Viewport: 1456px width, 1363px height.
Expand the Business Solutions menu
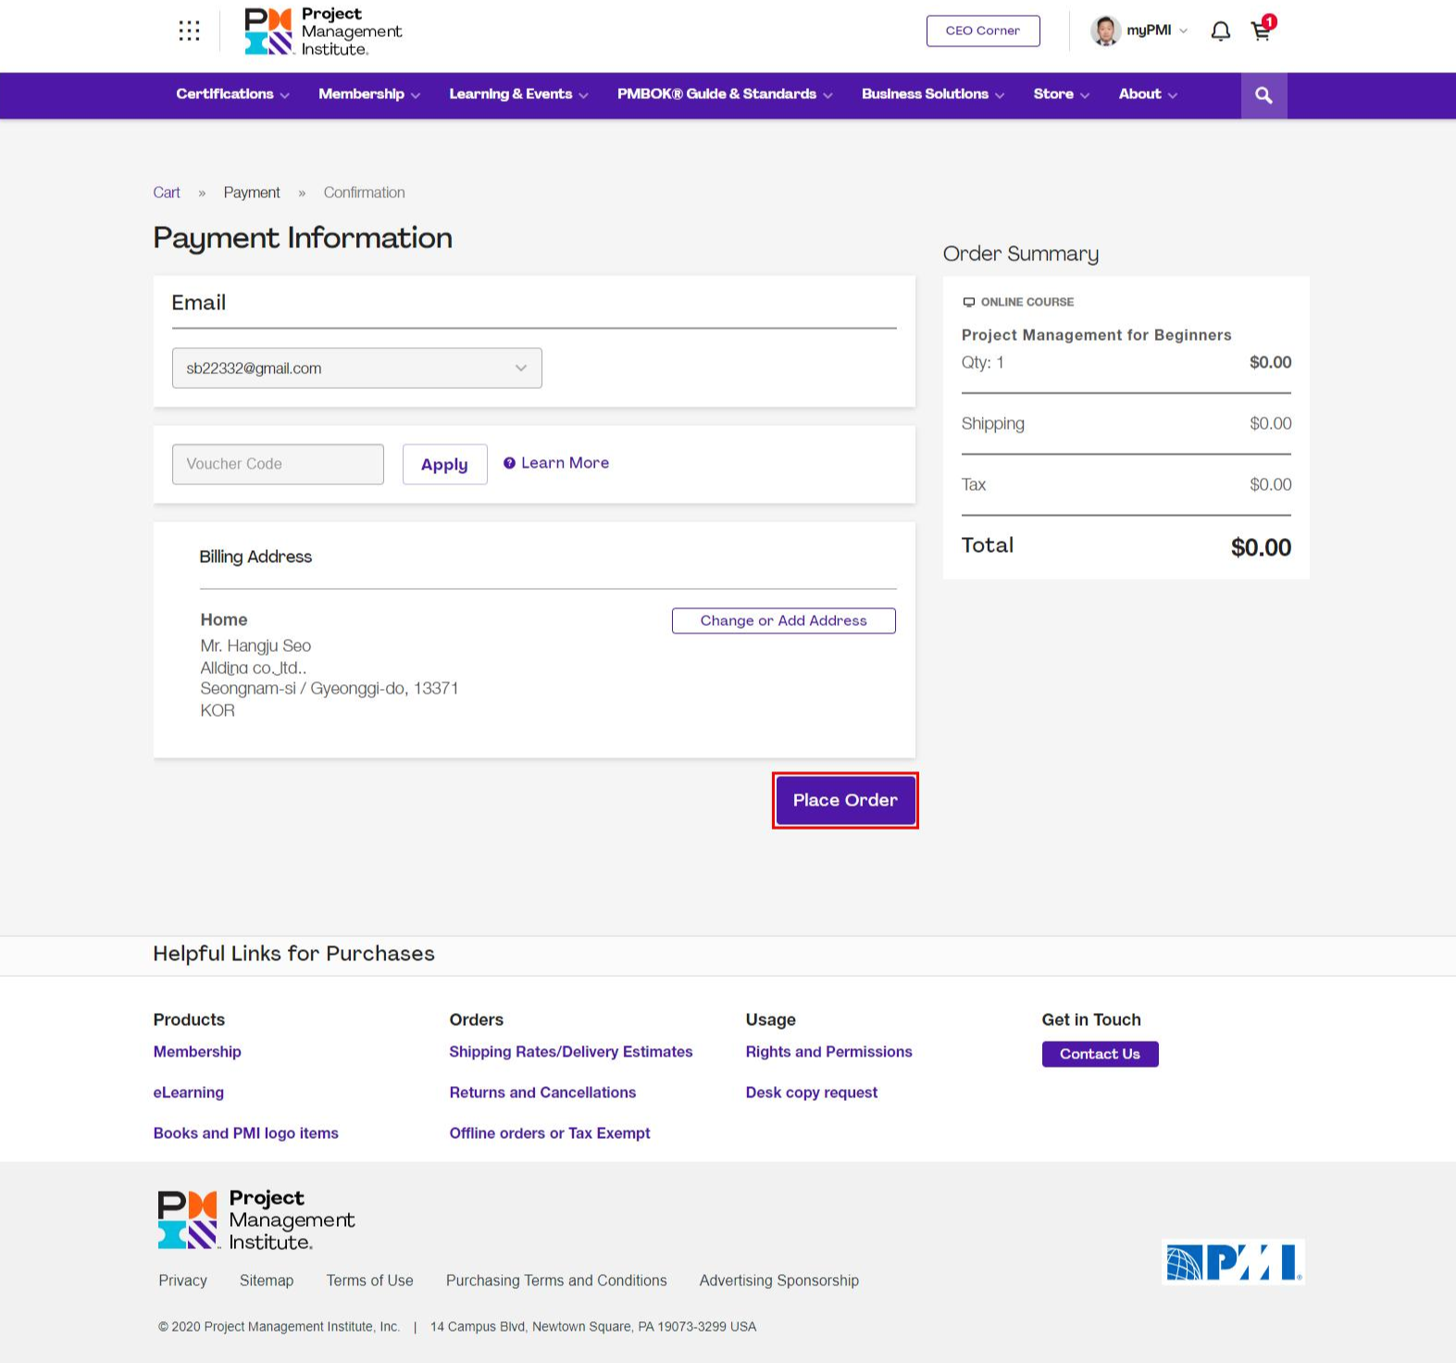tap(933, 94)
